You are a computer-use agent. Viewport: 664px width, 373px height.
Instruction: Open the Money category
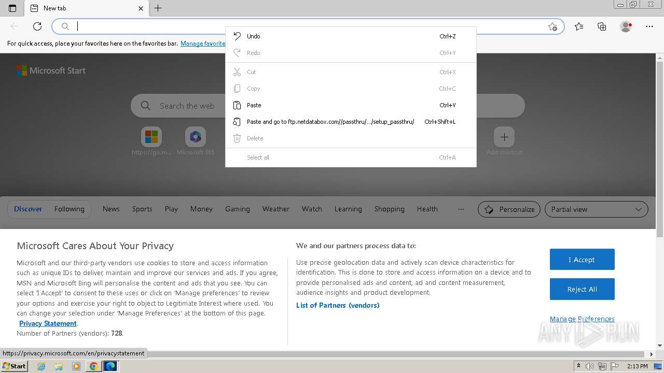[x=201, y=209]
